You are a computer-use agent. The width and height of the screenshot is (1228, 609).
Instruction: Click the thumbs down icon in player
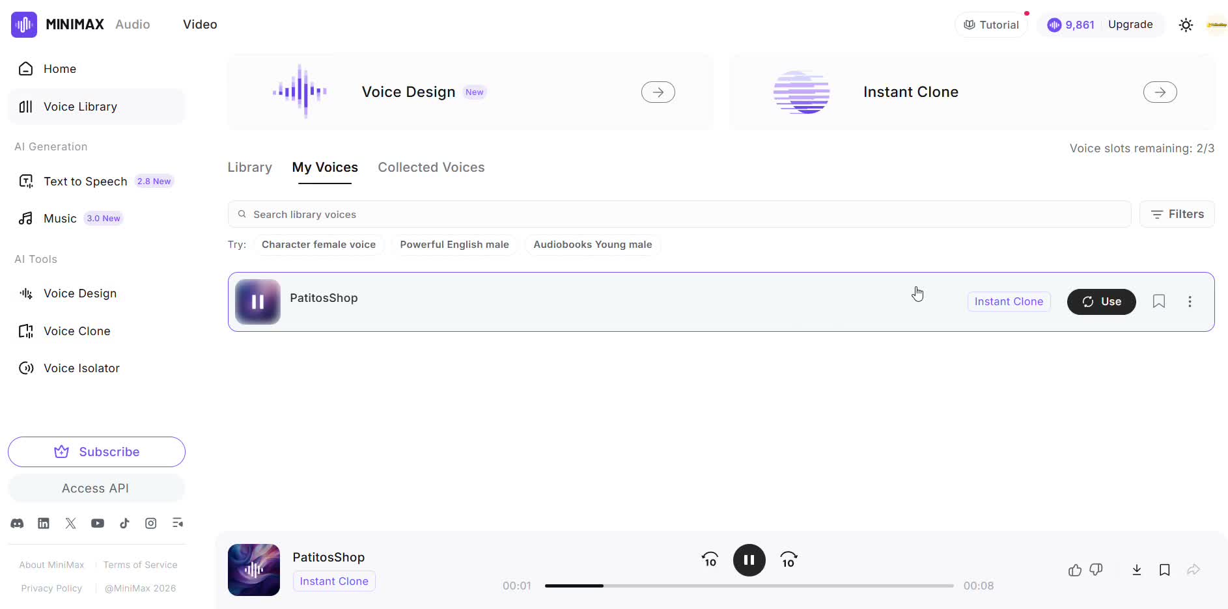point(1096,570)
